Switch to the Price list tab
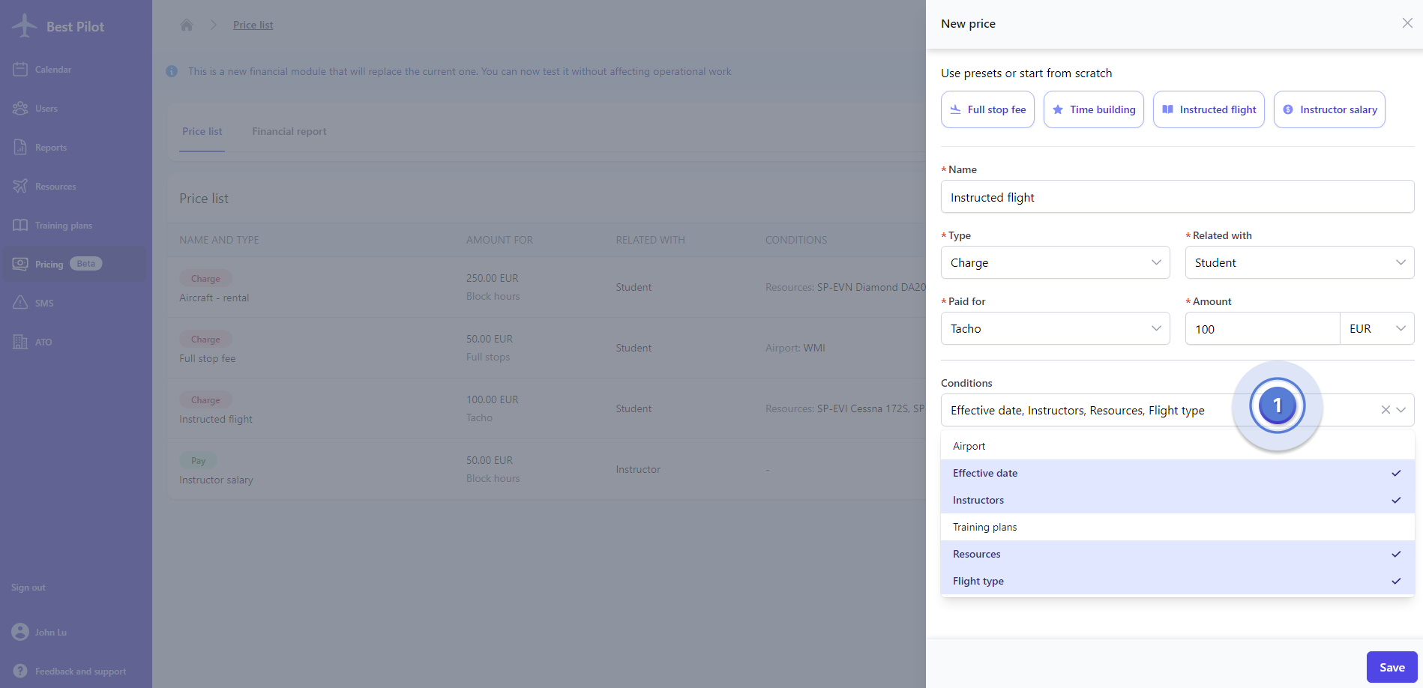1423x688 pixels. click(202, 131)
